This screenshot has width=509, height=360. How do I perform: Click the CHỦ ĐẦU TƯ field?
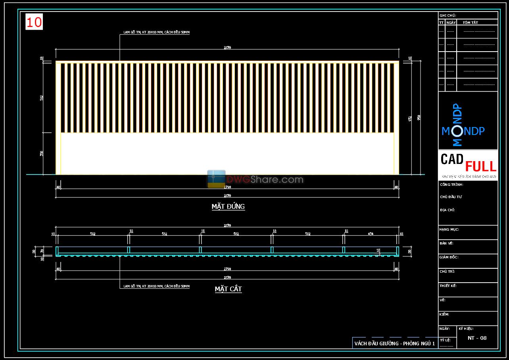point(451,197)
